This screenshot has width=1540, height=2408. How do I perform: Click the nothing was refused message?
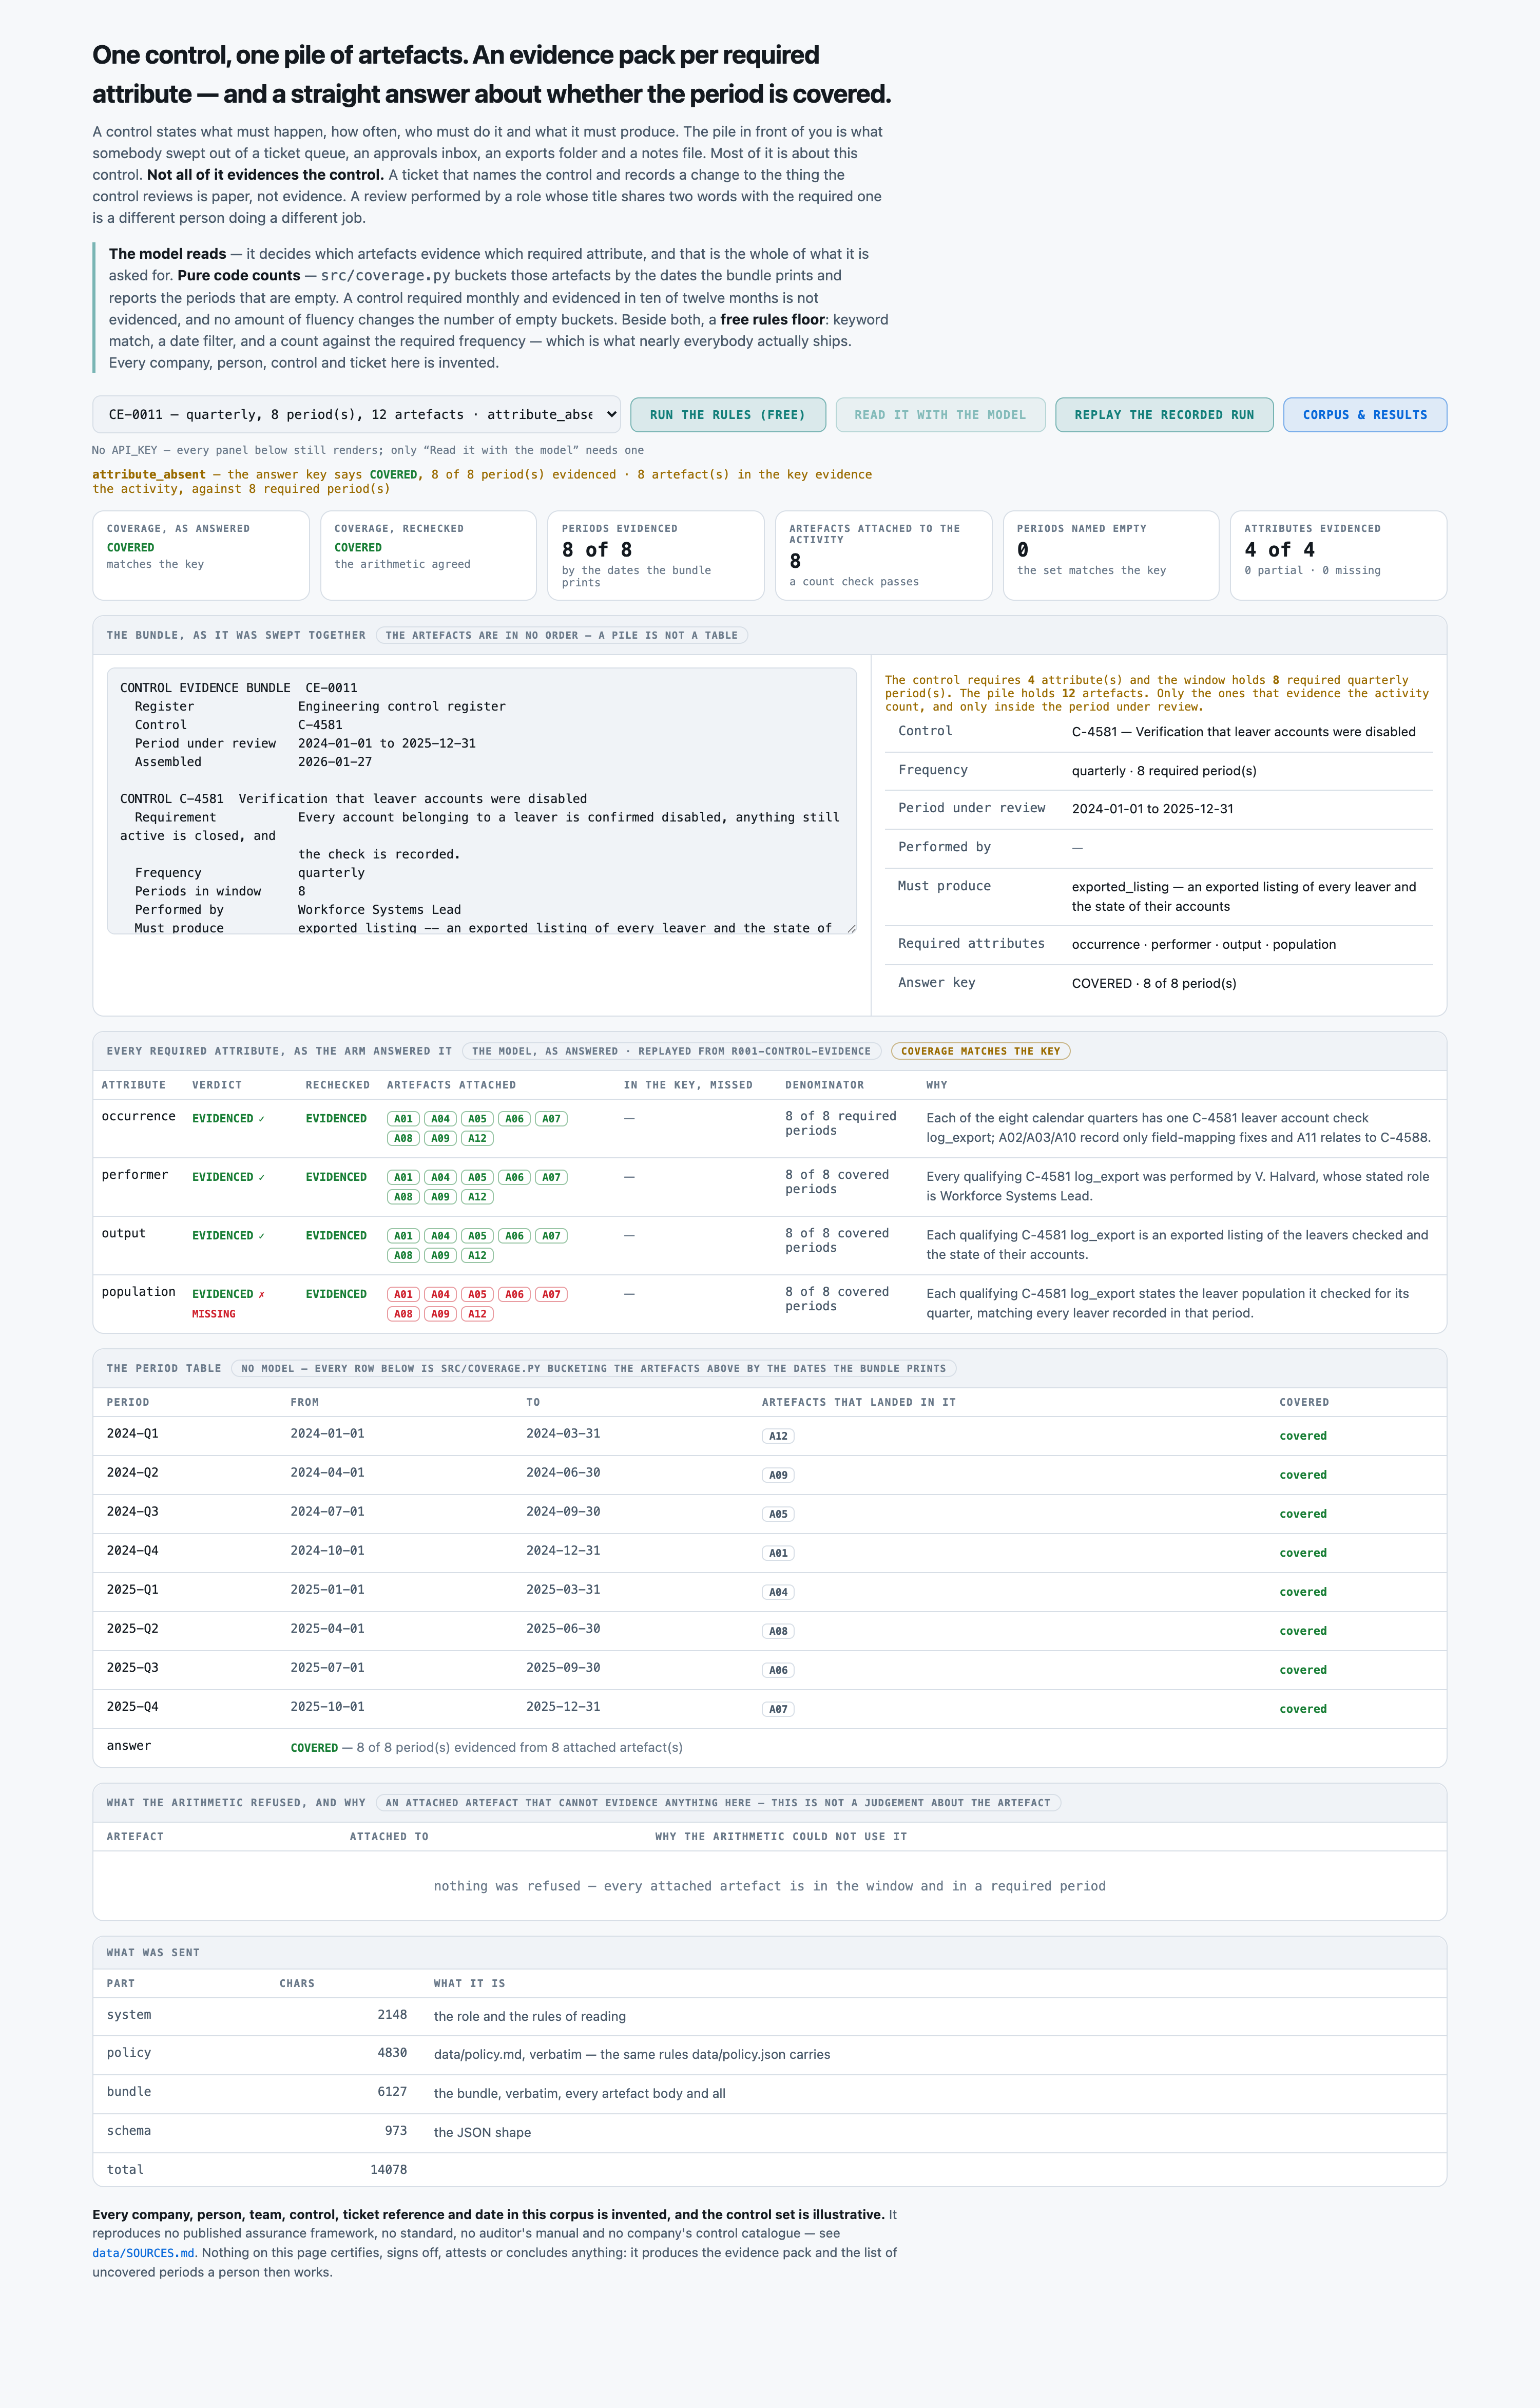click(770, 1886)
